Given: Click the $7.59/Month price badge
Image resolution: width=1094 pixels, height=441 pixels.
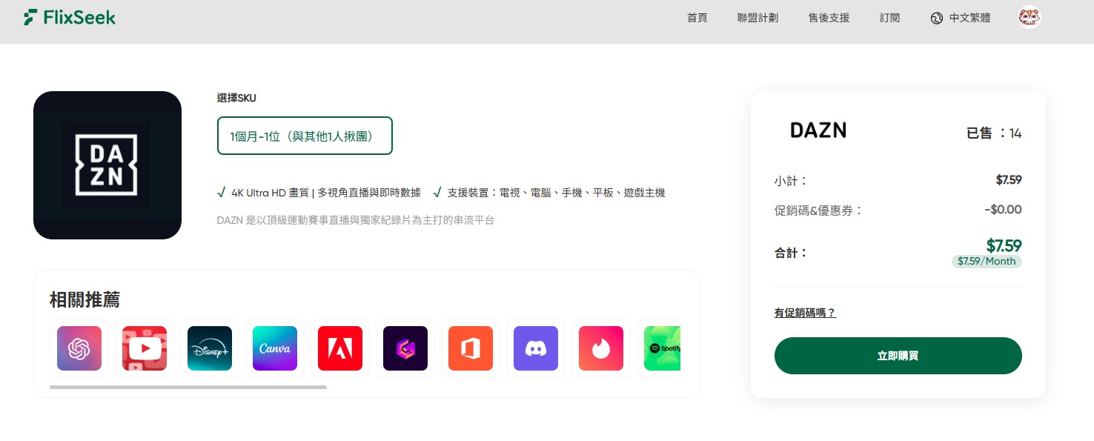Looking at the screenshot, I should (x=987, y=261).
